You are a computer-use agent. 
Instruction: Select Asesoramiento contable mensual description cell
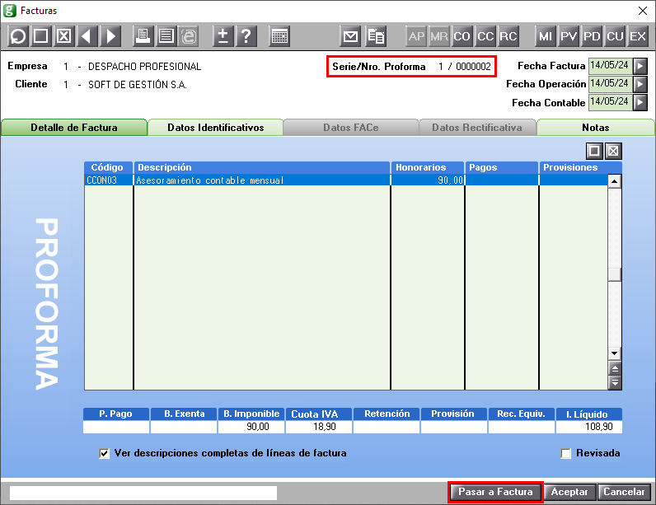click(x=262, y=180)
